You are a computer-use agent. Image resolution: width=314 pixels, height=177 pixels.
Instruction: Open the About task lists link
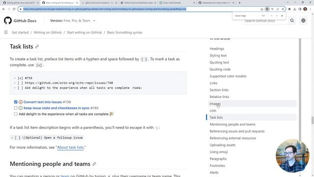(70, 147)
